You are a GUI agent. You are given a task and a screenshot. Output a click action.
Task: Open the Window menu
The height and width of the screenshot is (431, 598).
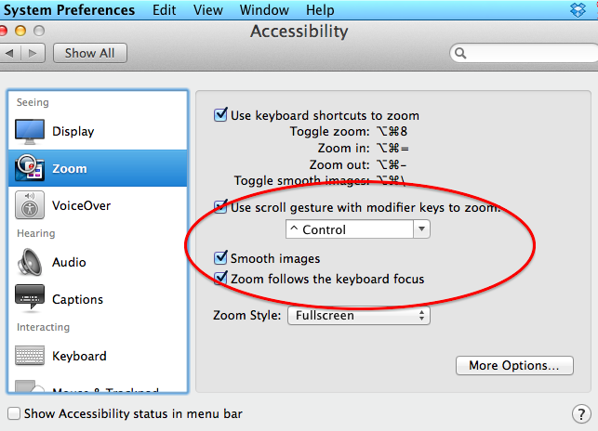tap(264, 9)
